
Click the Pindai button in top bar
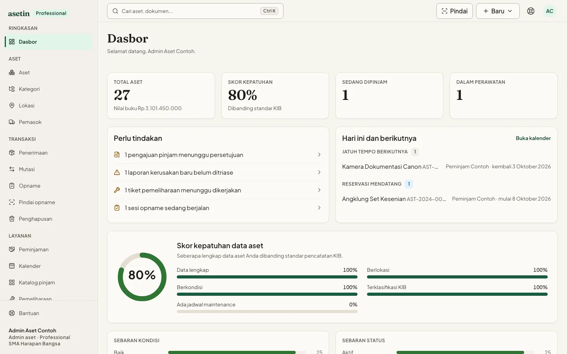pyautogui.click(x=454, y=11)
